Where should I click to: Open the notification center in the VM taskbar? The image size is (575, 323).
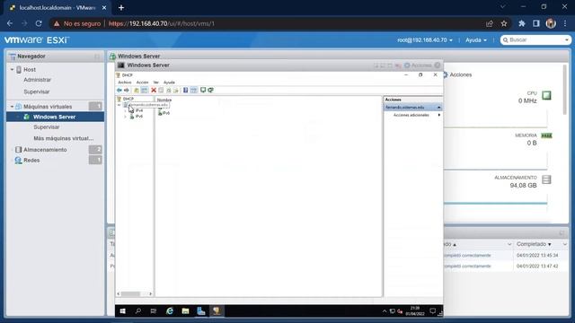coord(433,311)
